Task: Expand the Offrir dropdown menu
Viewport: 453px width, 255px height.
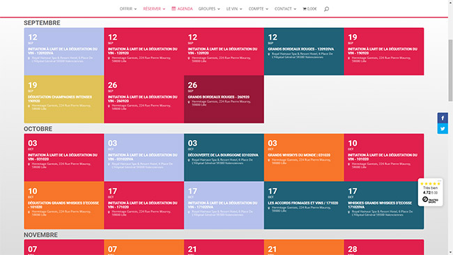Action: [x=128, y=9]
